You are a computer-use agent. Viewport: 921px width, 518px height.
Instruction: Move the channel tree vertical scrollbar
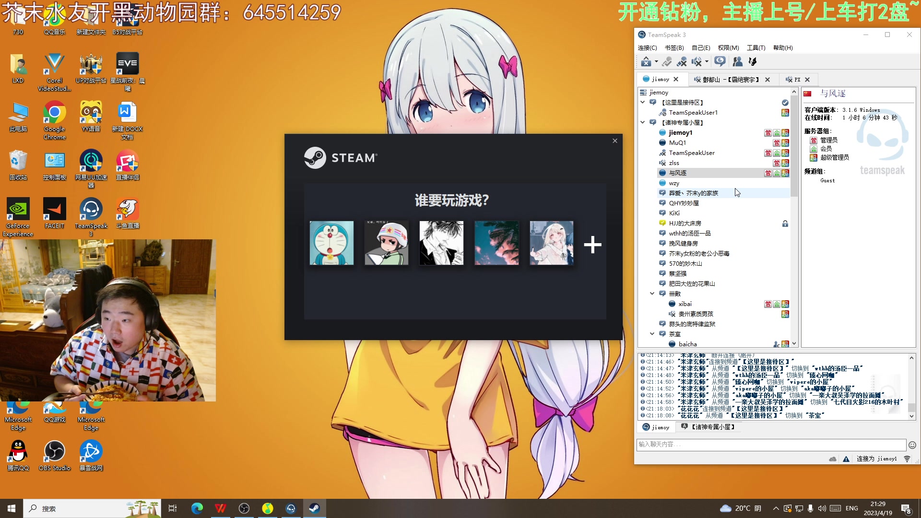[794, 146]
